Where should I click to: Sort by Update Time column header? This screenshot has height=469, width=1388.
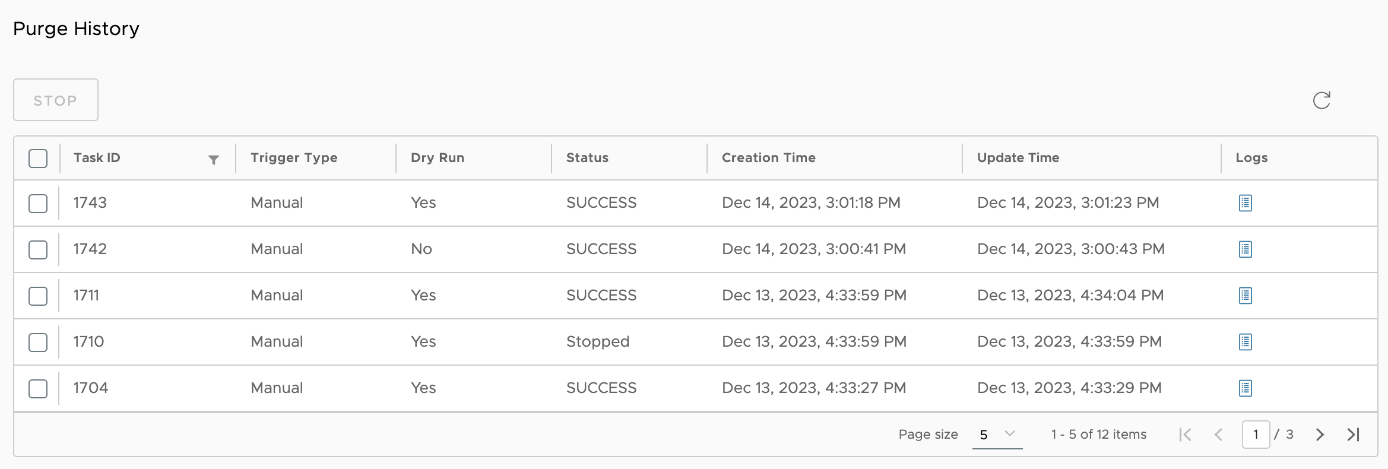click(x=1018, y=158)
